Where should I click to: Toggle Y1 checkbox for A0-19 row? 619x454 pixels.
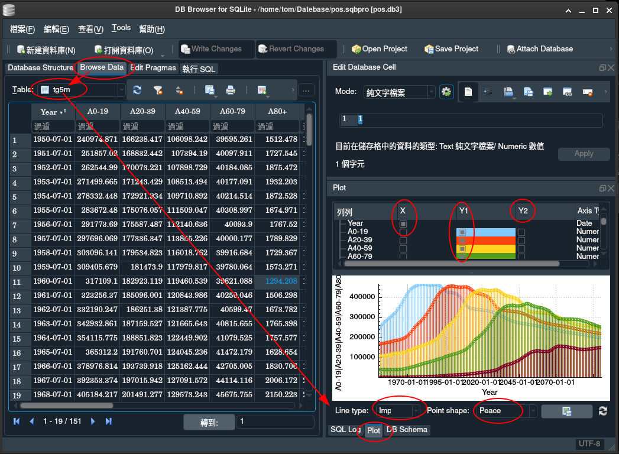tap(462, 232)
